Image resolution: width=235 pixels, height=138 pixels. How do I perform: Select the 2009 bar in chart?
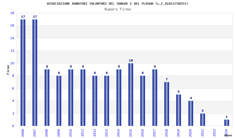59,101
